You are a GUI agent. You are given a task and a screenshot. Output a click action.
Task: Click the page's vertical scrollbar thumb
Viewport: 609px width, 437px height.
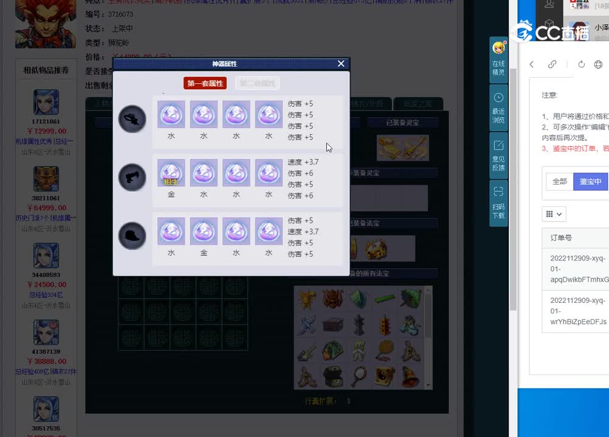pyautogui.click(x=513, y=189)
